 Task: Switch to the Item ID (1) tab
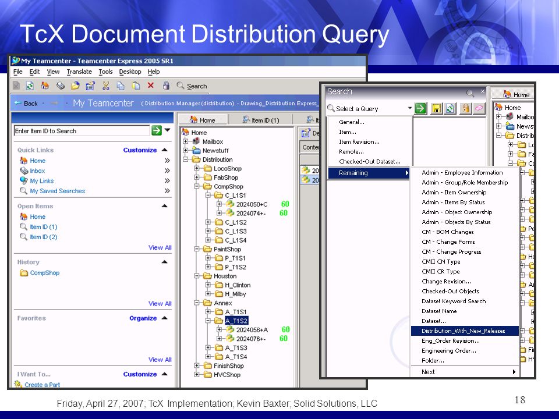(x=260, y=120)
